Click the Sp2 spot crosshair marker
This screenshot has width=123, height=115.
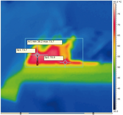coord(65,62)
